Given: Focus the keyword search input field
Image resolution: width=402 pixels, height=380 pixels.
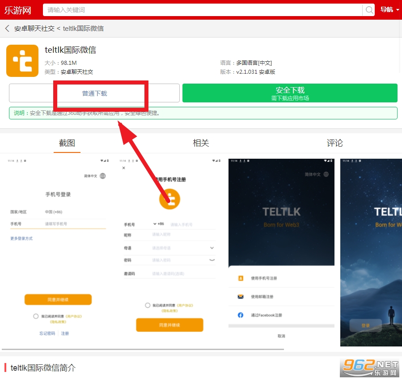Looking at the screenshot, I should coord(203,10).
